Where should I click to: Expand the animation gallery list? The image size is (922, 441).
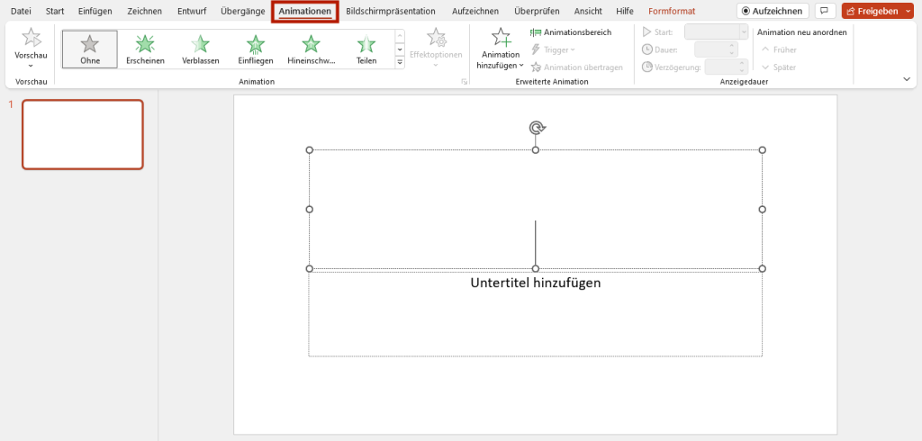tap(400, 62)
